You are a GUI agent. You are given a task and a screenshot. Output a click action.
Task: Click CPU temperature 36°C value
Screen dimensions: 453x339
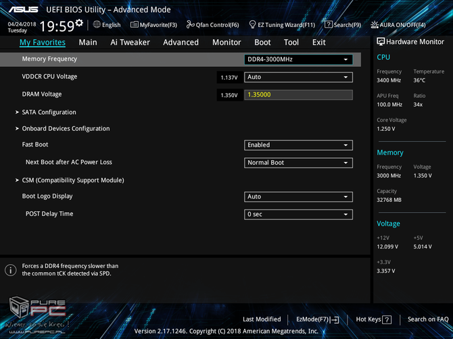[419, 80]
